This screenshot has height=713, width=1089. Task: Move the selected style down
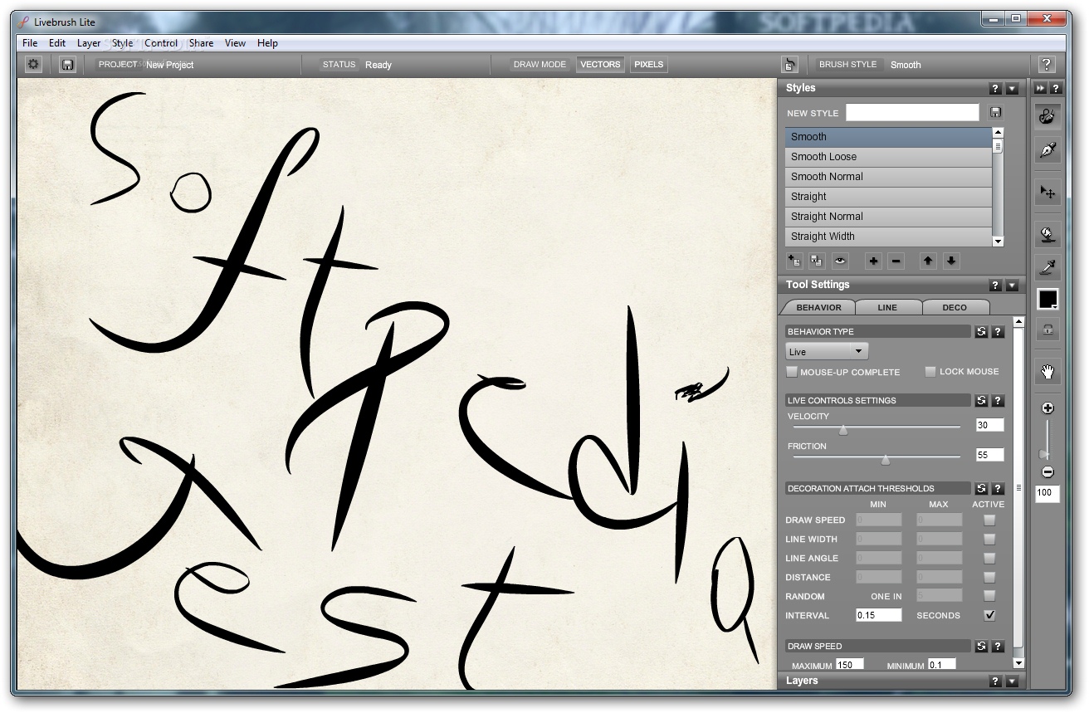tap(951, 261)
